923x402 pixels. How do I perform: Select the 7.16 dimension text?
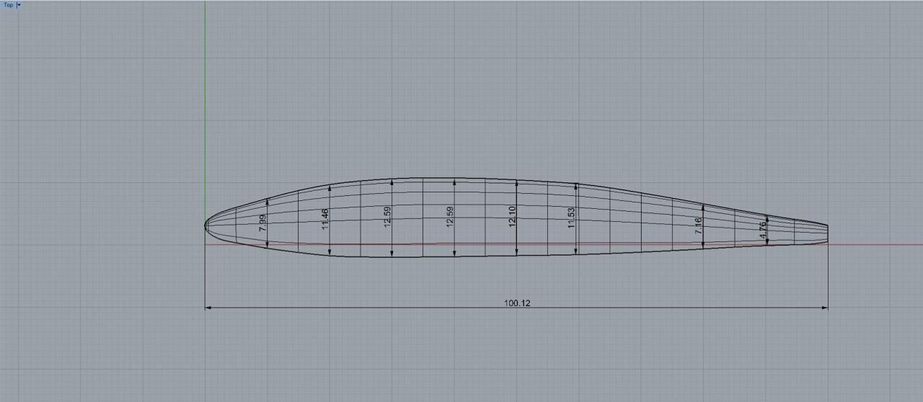tap(698, 225)
